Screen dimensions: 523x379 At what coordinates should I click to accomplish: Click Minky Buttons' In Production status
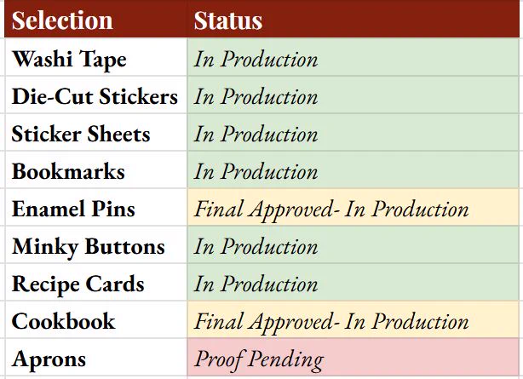point(353,245)
